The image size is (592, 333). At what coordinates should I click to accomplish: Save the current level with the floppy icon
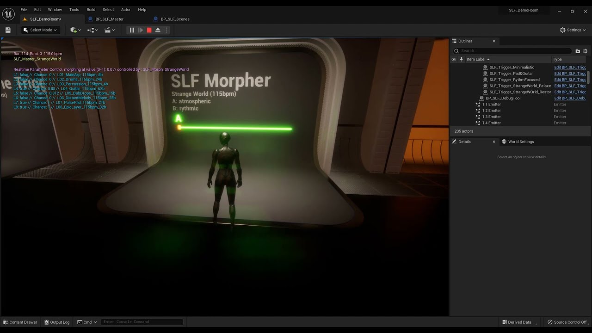(8, 30)
